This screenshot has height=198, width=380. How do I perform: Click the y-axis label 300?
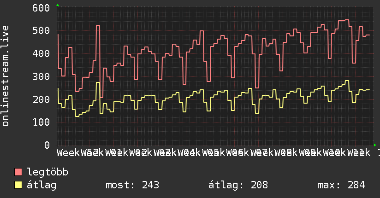[41, 76]
